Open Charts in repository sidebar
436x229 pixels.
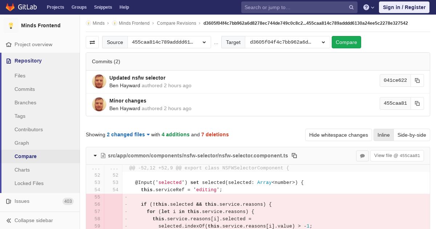click(22, 170)
